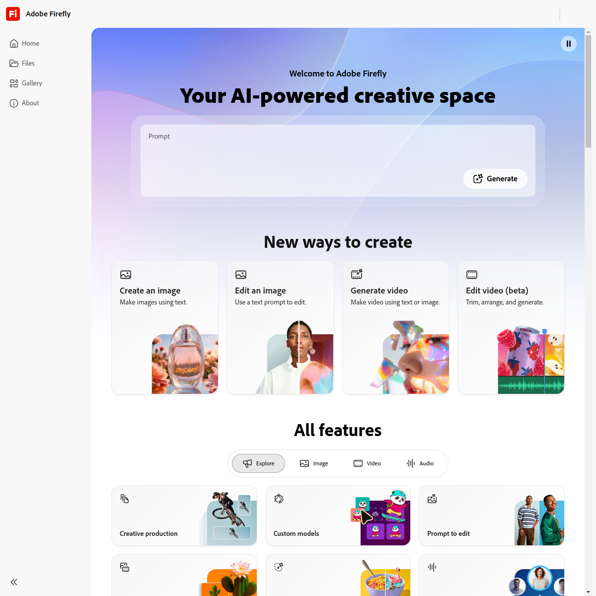The width and height of the screenshot is (596, 596).
Task: Open the Creative production feature card
Action: pos(184,516)
